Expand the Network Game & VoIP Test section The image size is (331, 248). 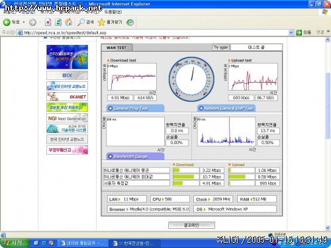(x=226, y=108)
